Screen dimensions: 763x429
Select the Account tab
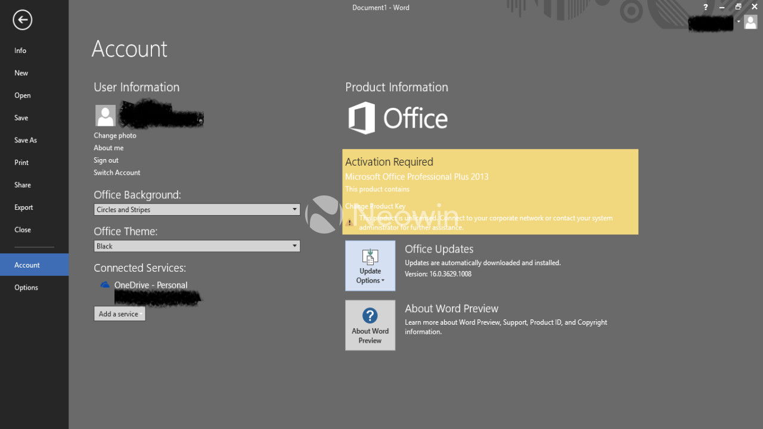pos(34,265)
